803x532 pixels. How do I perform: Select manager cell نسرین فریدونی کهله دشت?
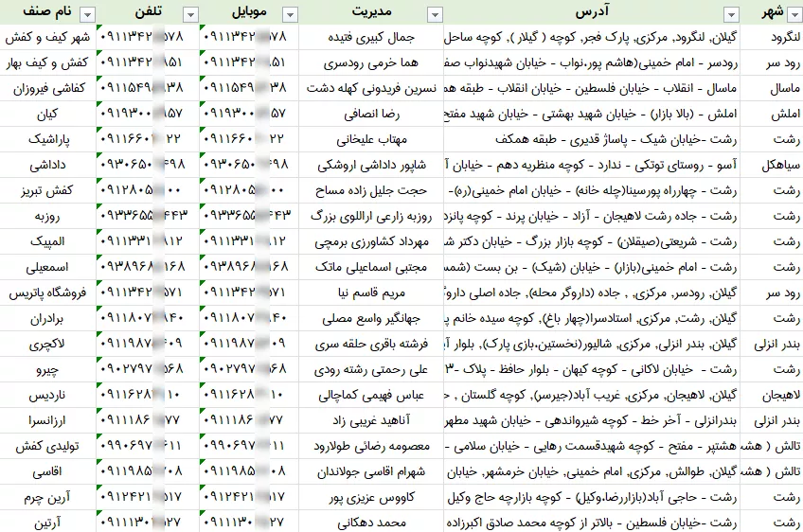371,88
